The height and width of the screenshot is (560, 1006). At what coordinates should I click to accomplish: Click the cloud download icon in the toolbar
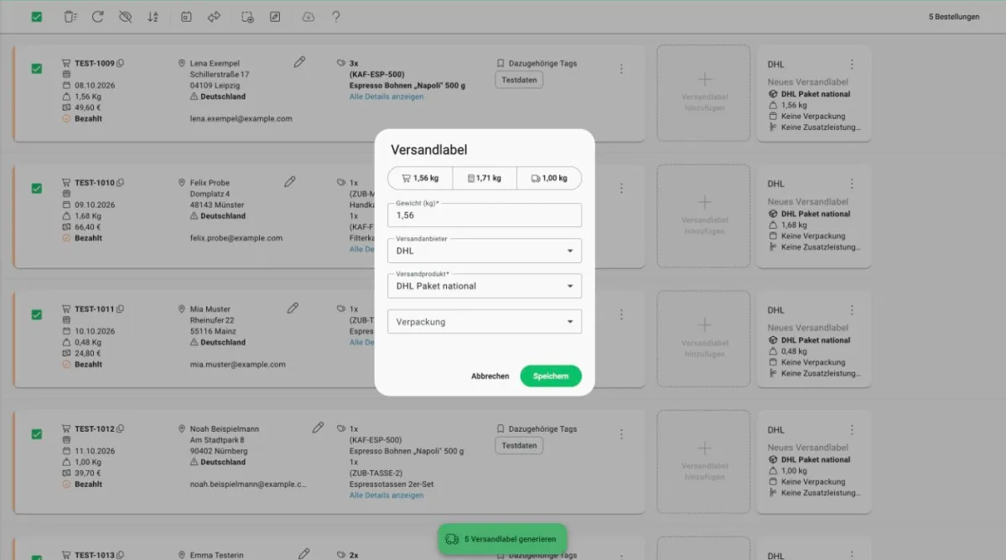click(309, 17)
